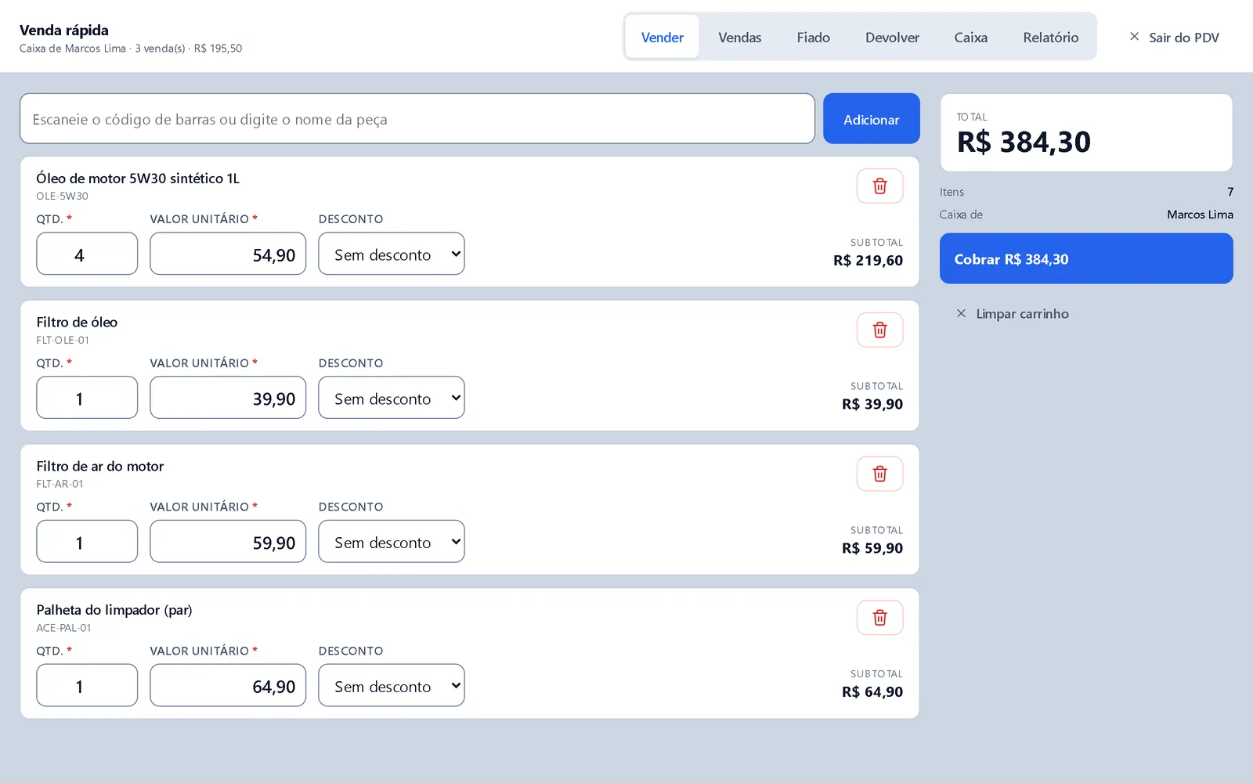Edit quantity for Óleo de motor 5W30

(x=87, y=254)
